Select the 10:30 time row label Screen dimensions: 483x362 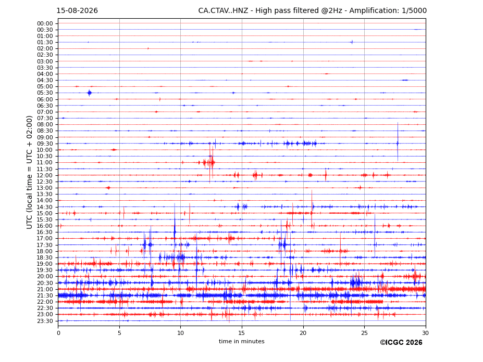point(45,156)
